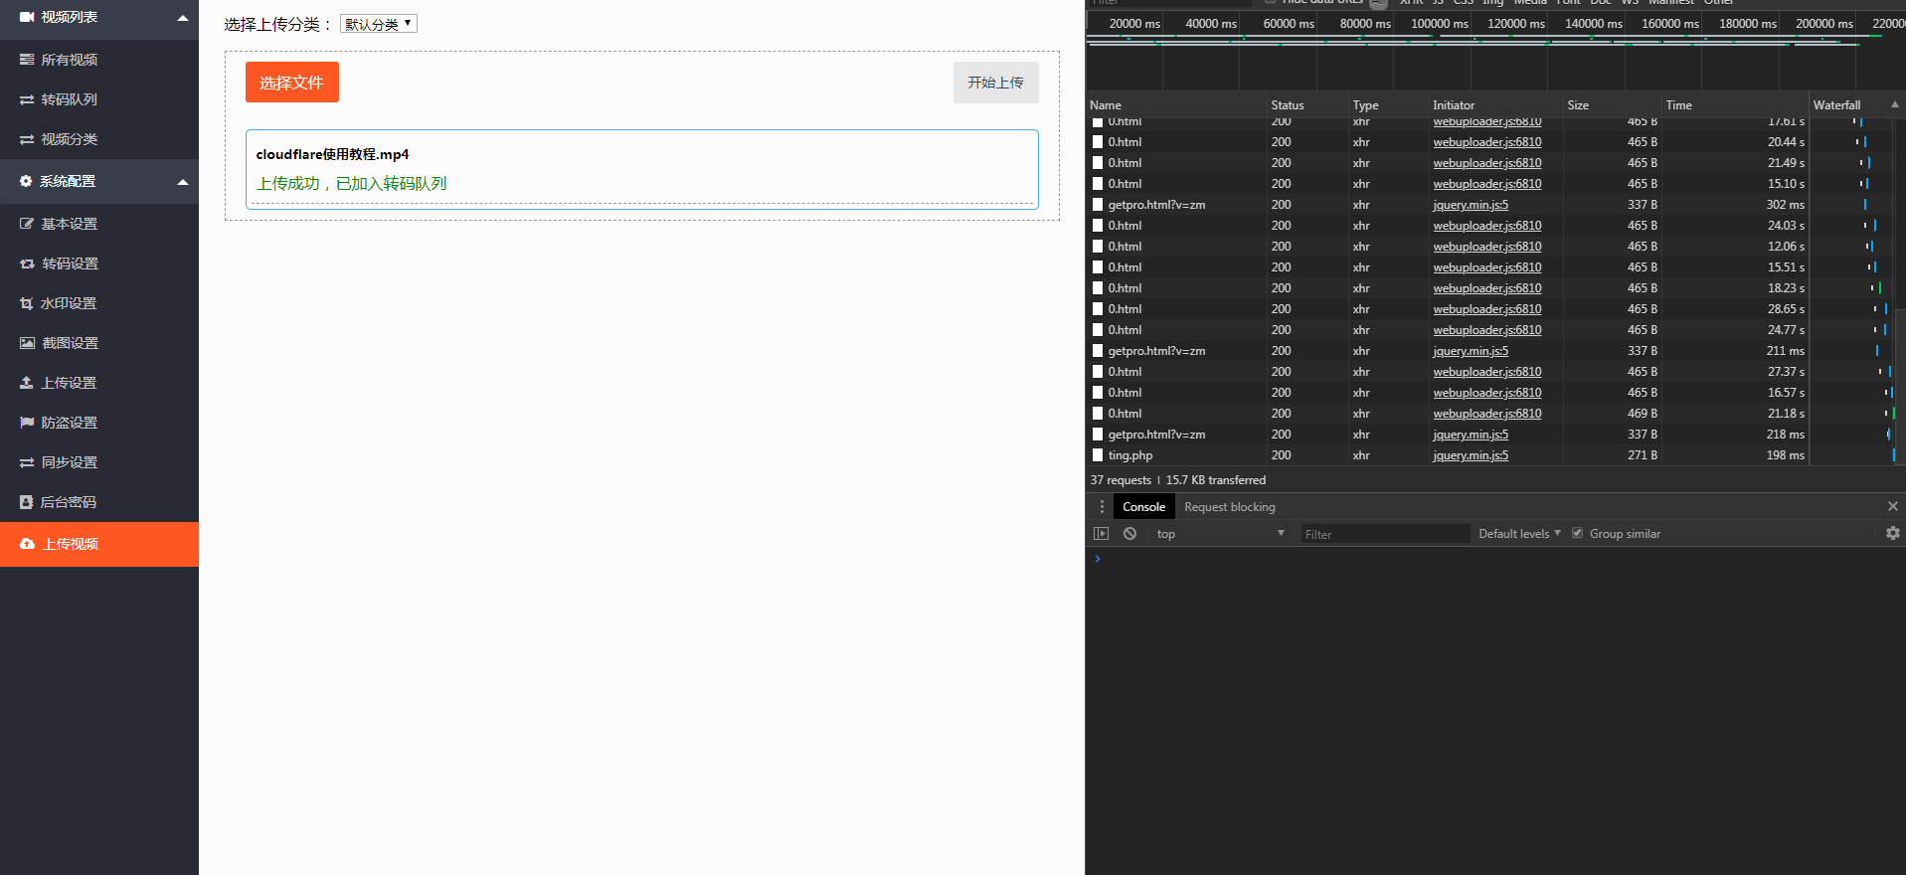This screenshot has height=875, width=1906.
Task: Click the picture icon next to 截图设置
Action: pos(27,343)
